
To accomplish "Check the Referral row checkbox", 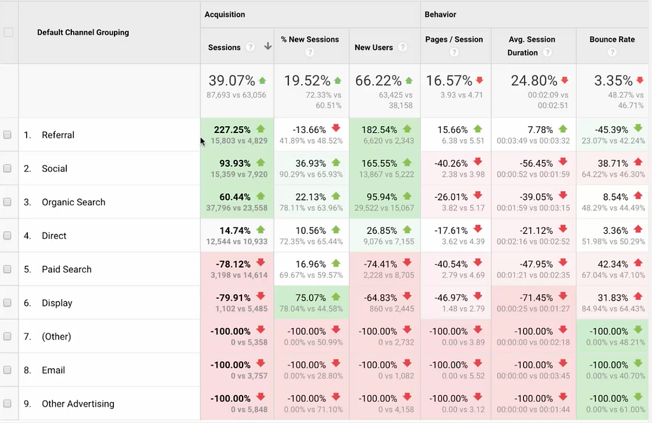I will (8, 135).
